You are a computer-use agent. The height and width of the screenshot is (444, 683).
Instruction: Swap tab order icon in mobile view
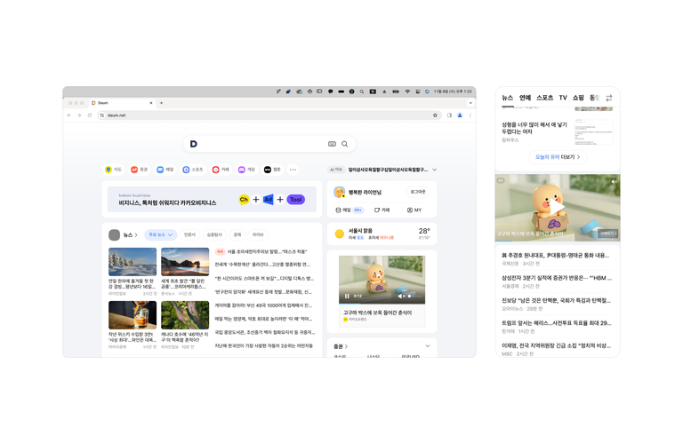pyautogui.click(x=609, y=98)
